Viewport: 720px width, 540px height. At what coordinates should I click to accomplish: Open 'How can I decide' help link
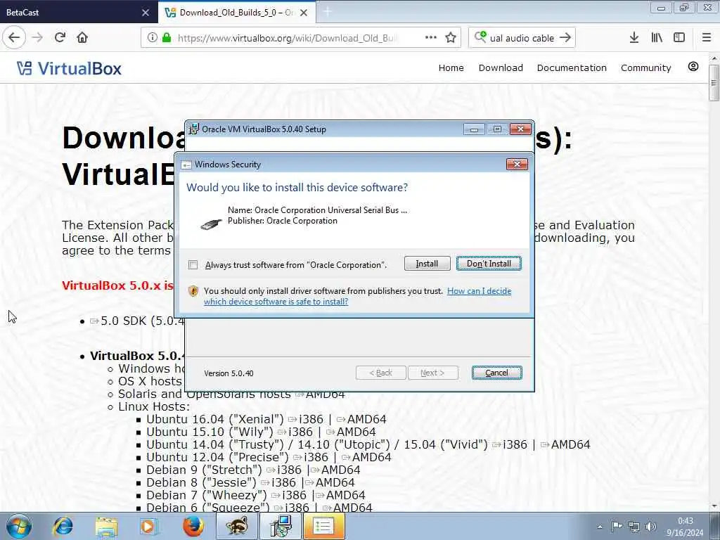pyautogui.click(x=479, y=290)
